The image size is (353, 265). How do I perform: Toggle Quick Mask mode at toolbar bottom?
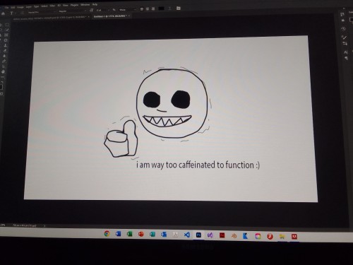[1, 94]
